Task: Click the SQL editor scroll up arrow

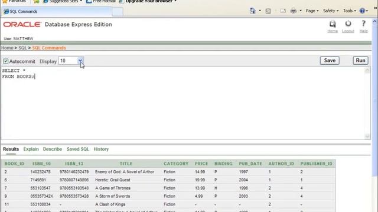Action: click(367, 70)
